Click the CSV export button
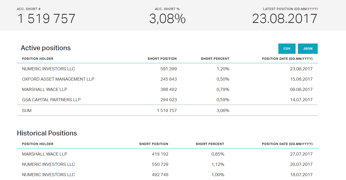346x180 pixels. pyautogui.click(x=287, y=49)
